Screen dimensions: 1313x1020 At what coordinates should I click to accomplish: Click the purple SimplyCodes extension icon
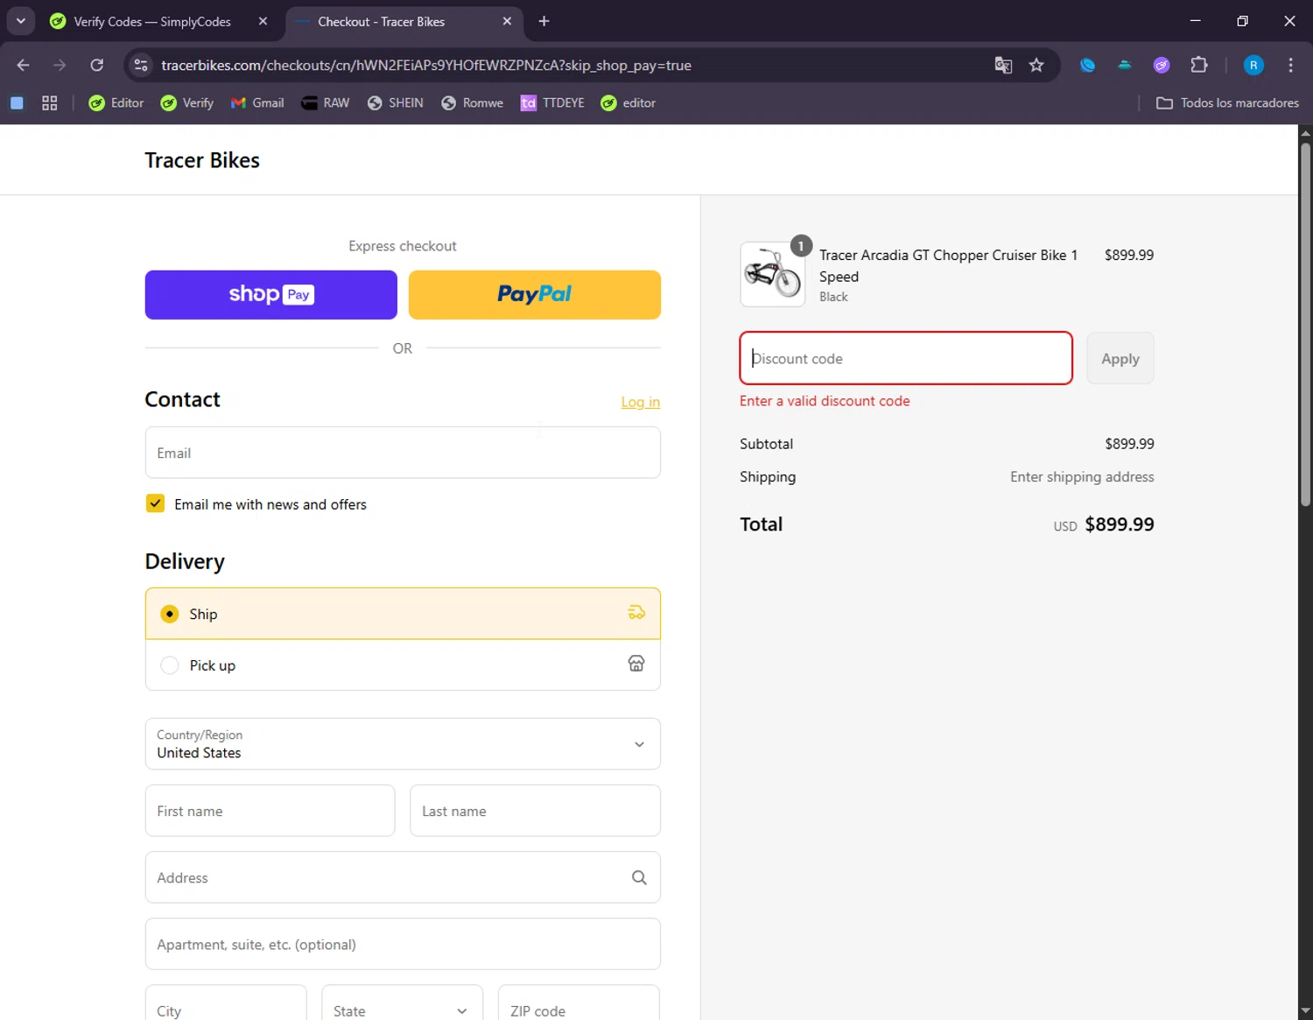[1162, 65]
